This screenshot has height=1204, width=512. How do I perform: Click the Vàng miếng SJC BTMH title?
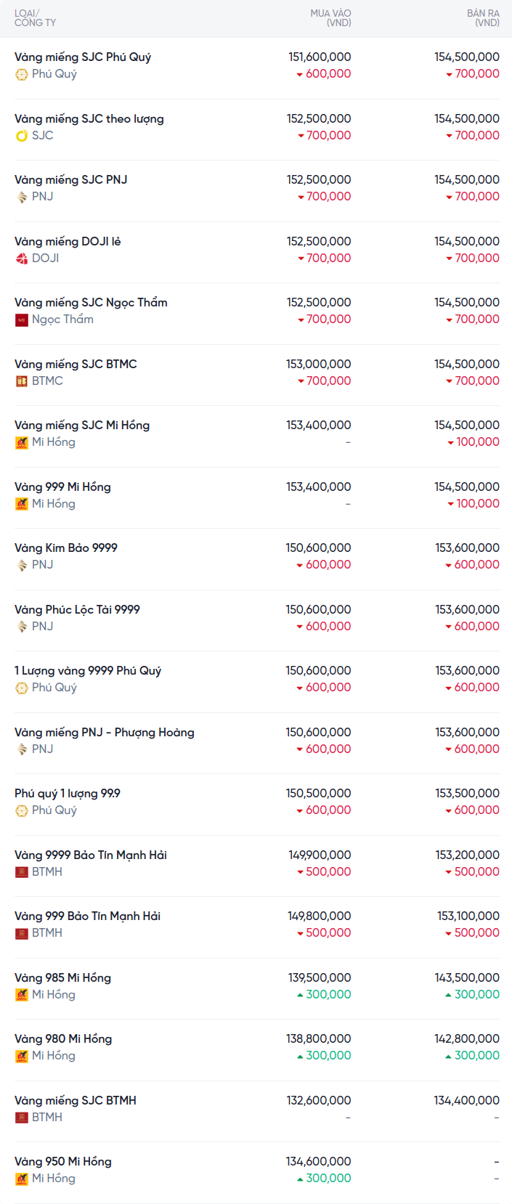tap(76, 1100)
